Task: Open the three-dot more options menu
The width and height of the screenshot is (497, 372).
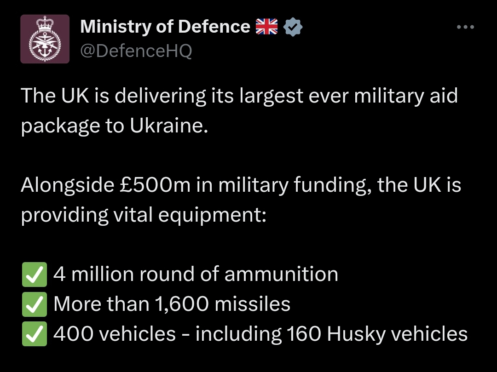Action: pyautogui.click(x=465, y=27)
